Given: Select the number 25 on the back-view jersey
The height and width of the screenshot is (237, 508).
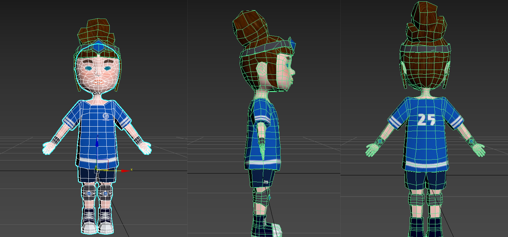Looking at the screenshot, I should [x=426, y=120].
